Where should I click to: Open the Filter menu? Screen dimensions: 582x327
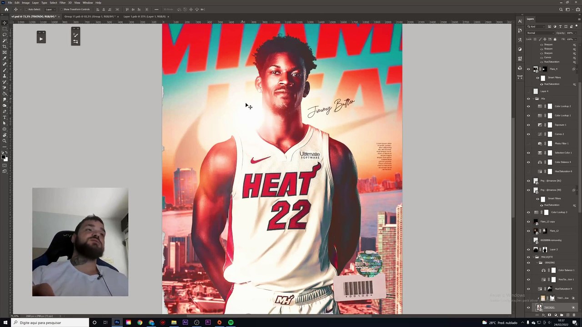coord(63,3)
